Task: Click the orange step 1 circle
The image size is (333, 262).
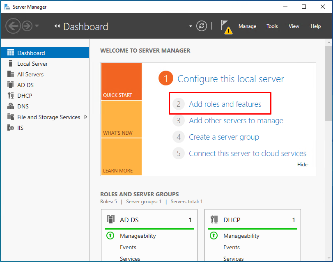Action: click(166, 78)
